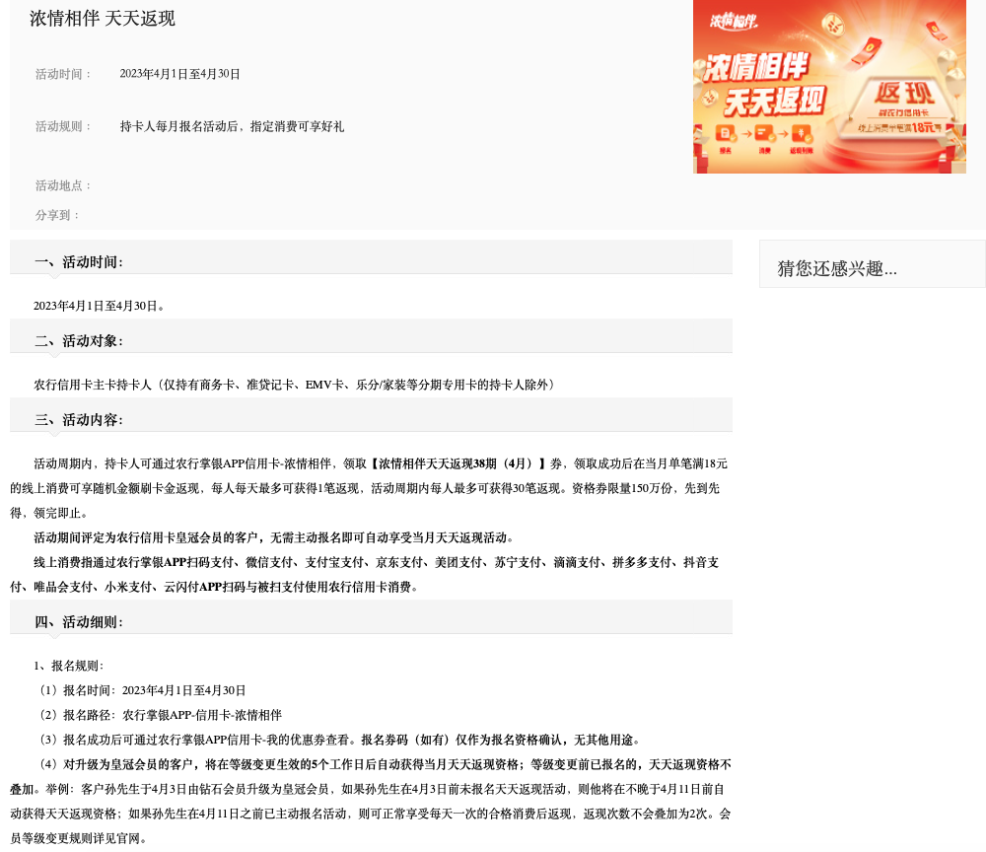
Task: Click the page title 浓情相伴 天天返现
Action: 103,18
